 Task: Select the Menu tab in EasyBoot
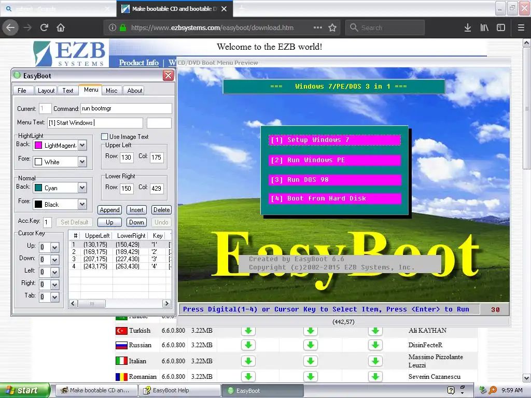[91, 90]
